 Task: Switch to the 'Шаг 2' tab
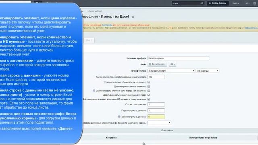coord(89,40)
